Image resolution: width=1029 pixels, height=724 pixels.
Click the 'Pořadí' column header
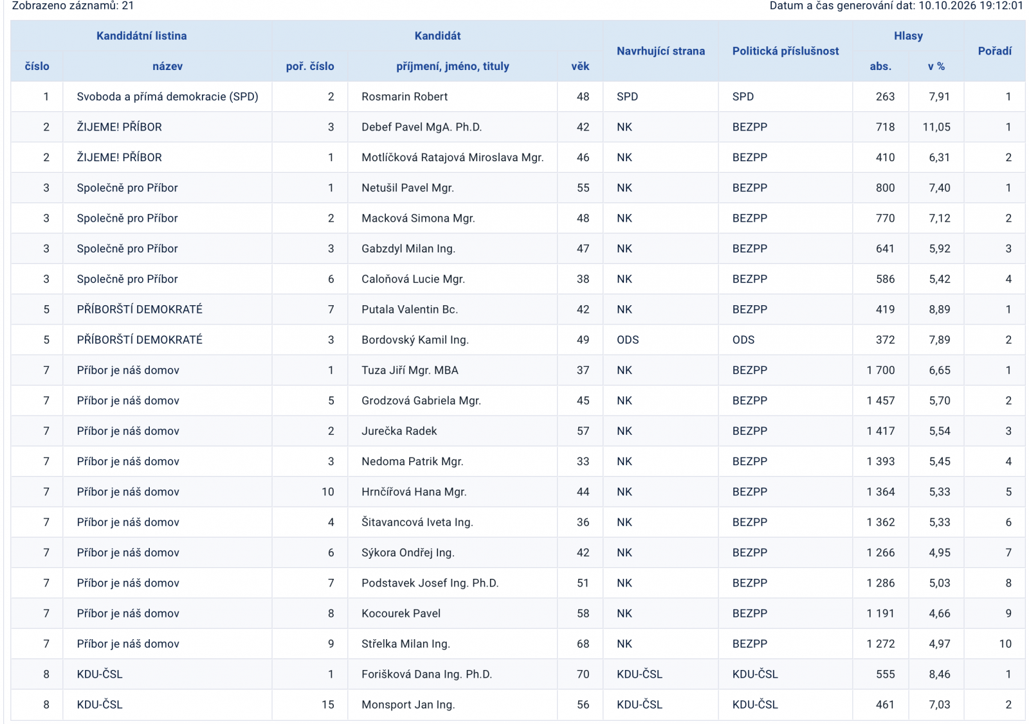tap(994, 51)
